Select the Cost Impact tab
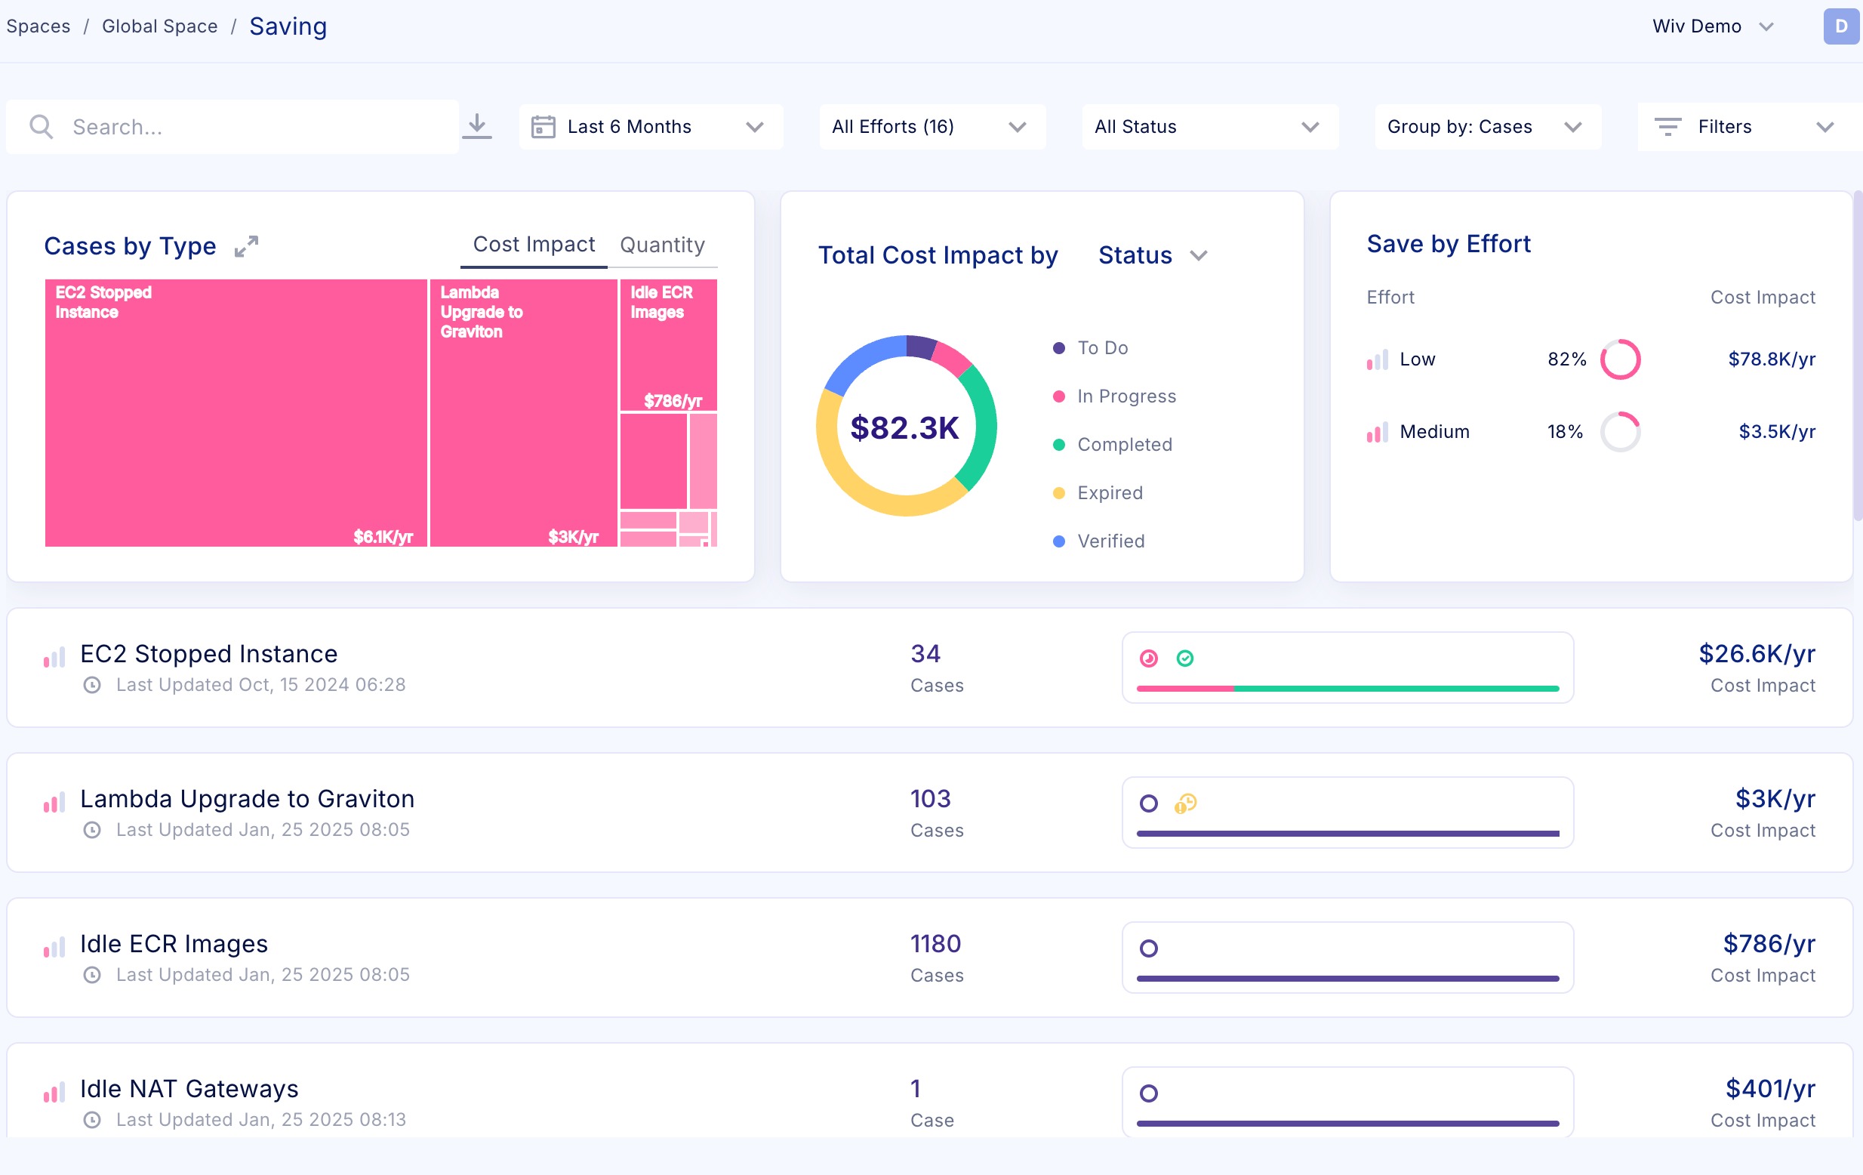The width and height of the screenshot is (1863, 1175). [x=534, y=245]
